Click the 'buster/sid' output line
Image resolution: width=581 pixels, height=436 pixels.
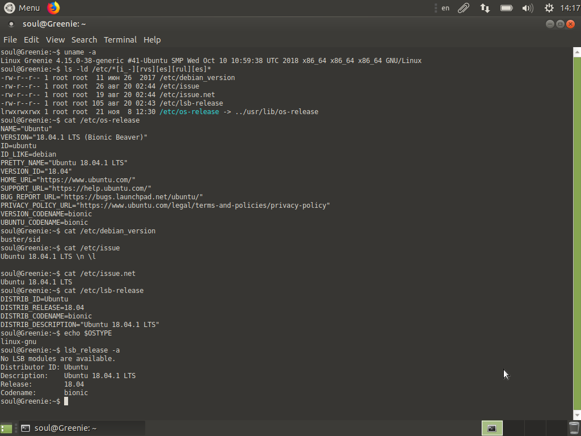coord(20,240)
